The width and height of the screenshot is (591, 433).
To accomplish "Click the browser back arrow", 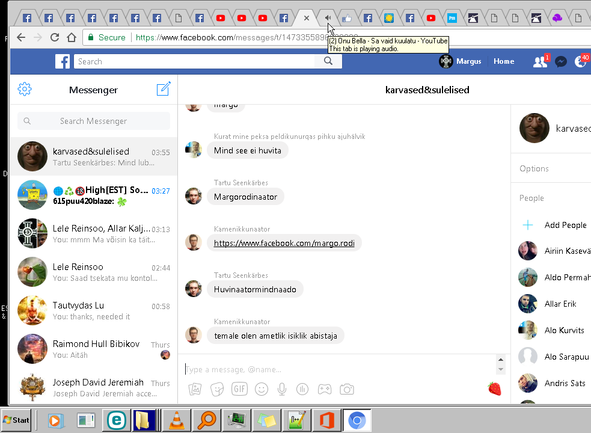I will (21, 37).
